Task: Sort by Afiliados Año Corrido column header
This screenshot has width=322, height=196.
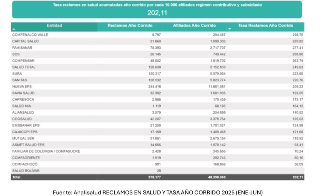Action: pyautogui.click(x=194, y=26)
